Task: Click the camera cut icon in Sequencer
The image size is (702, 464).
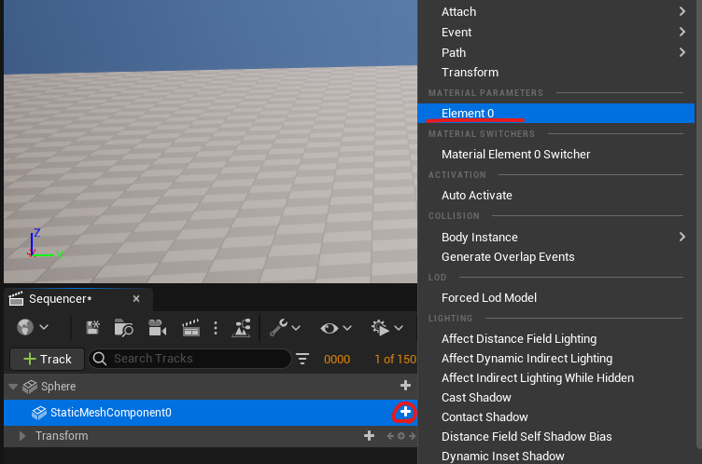Action: [x=157, y=328]
